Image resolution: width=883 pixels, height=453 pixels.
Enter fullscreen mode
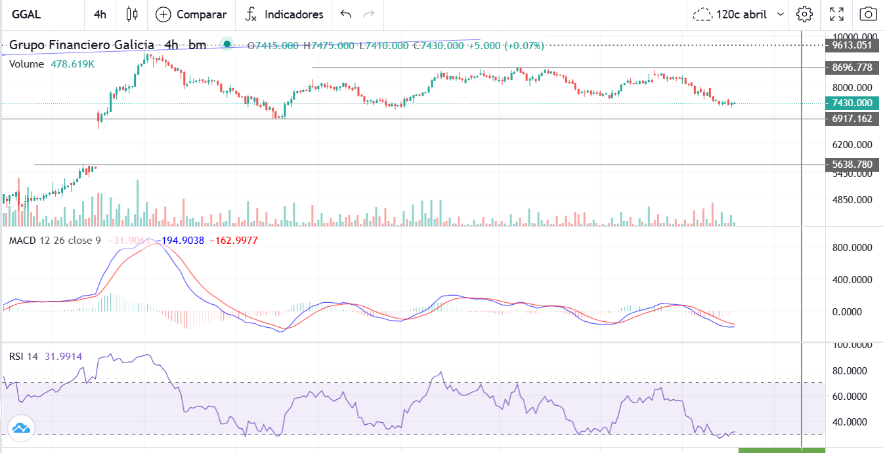(836, 14)
